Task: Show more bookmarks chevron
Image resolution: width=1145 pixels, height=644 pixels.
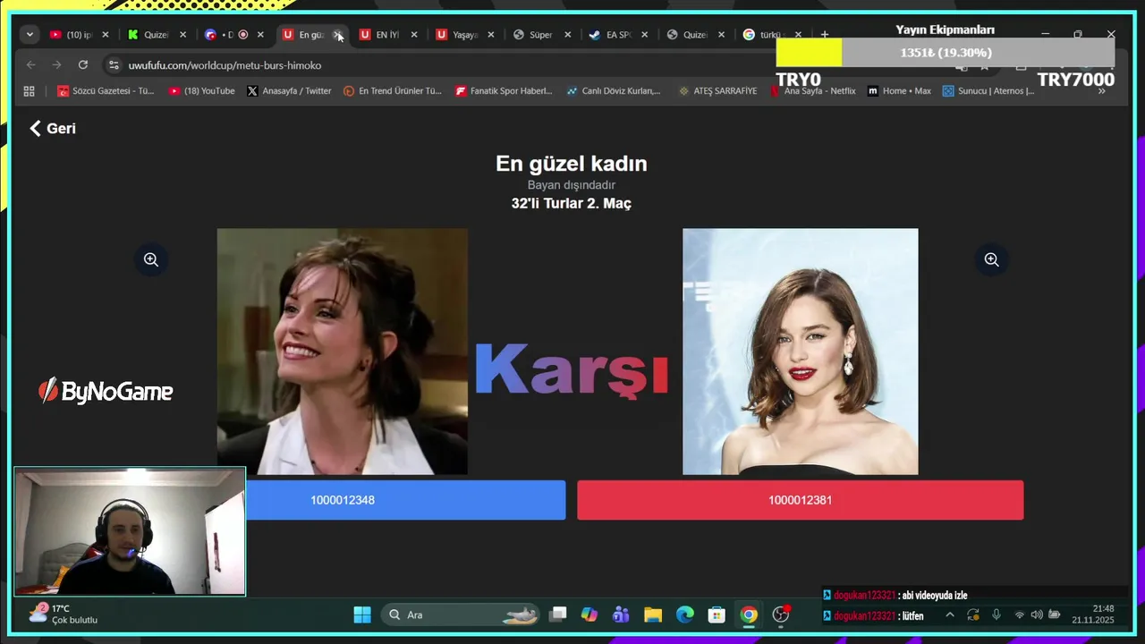Action: pos(1101,91)
